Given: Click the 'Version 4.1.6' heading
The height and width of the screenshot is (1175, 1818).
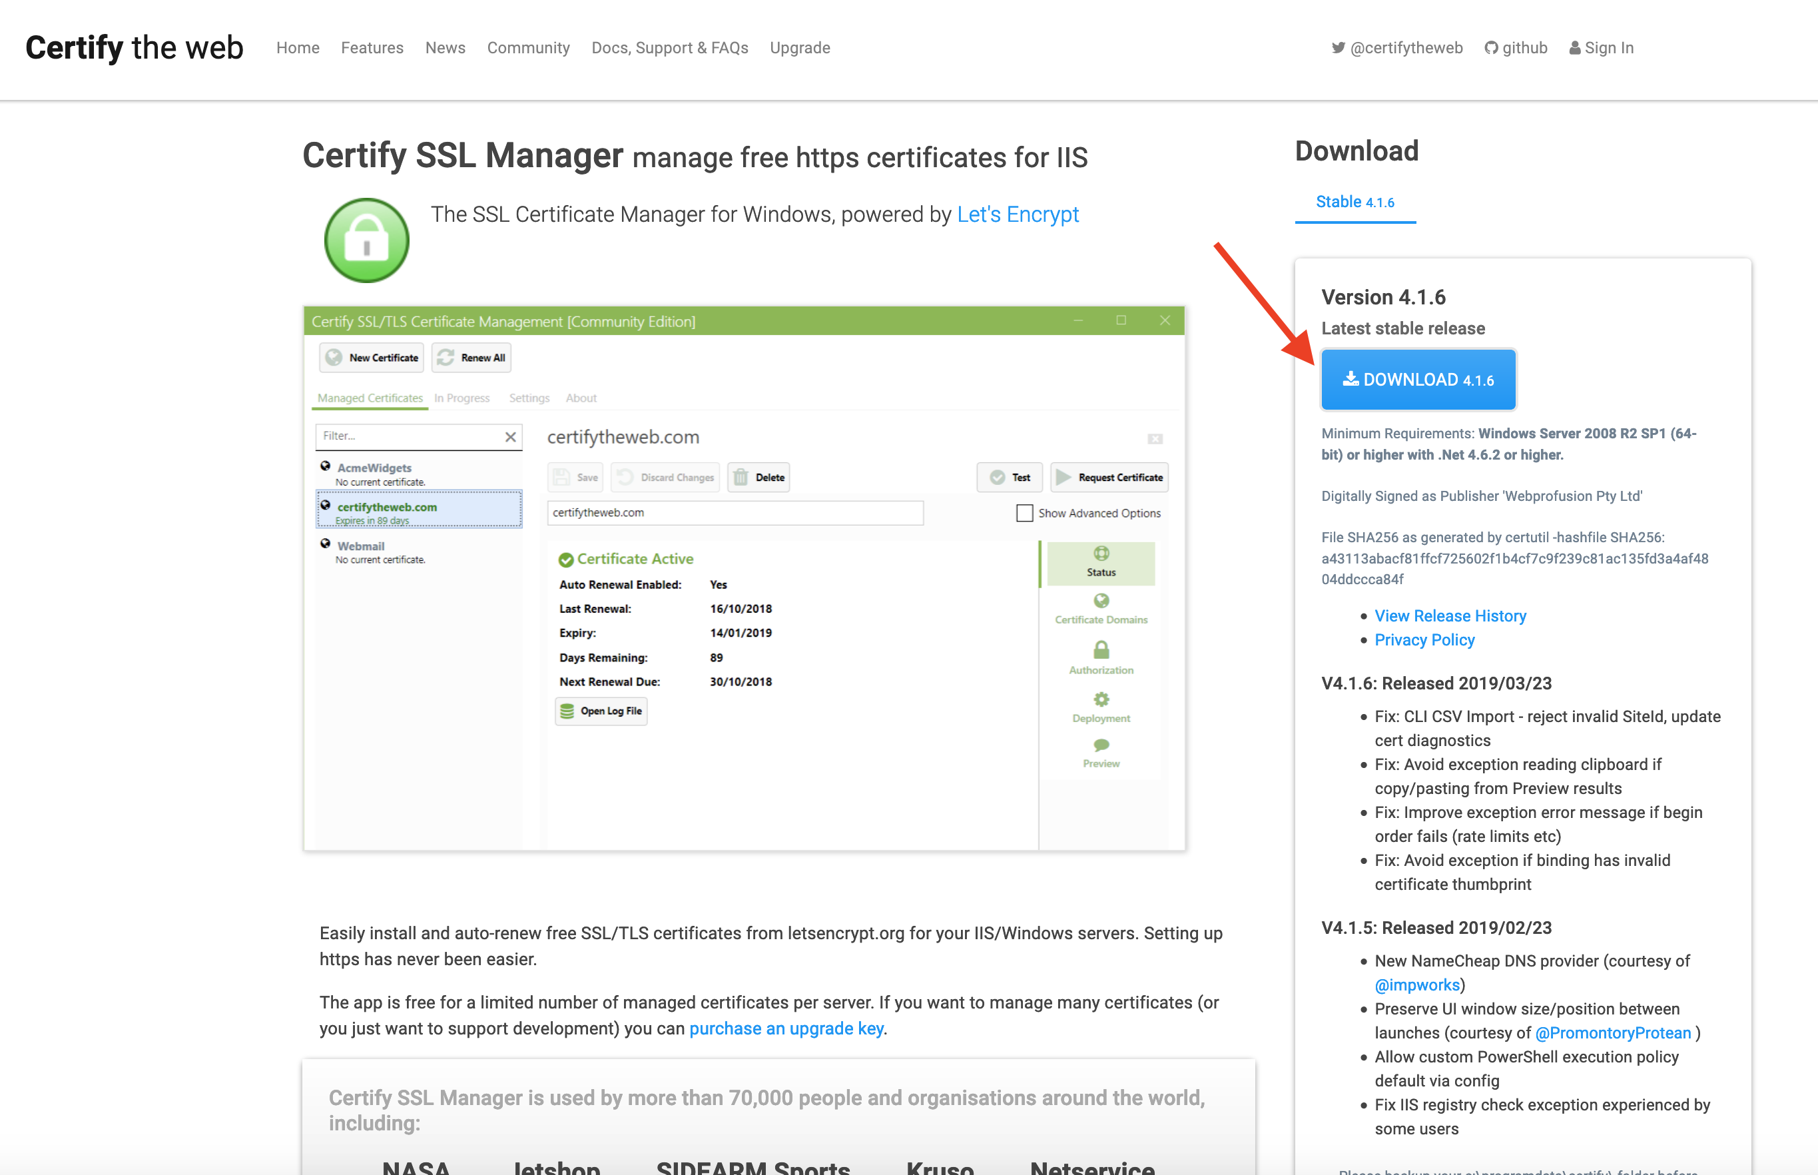Looking at the screenshot, I should click(x=1383, y=297).
